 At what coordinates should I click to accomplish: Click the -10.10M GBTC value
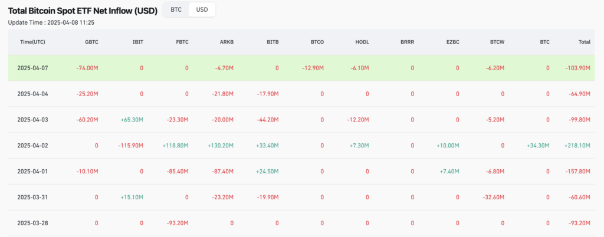point(87,172)
